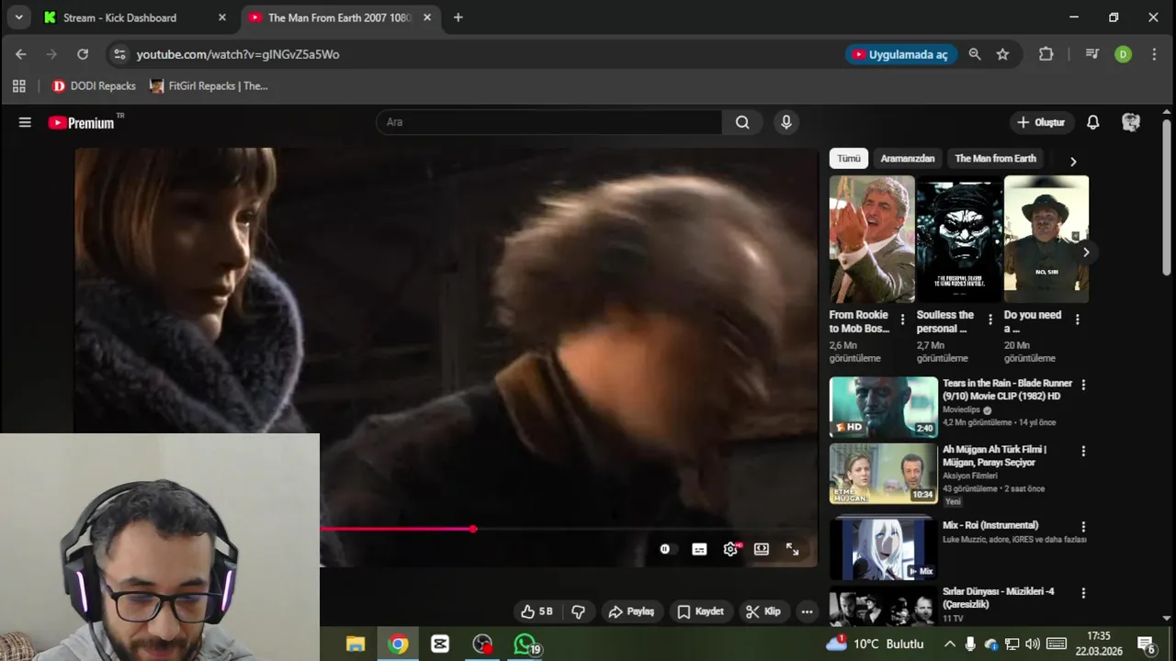Screen dimensions: 1176x661
Task: Create a clip with Klip button
Action: (763, 611)
